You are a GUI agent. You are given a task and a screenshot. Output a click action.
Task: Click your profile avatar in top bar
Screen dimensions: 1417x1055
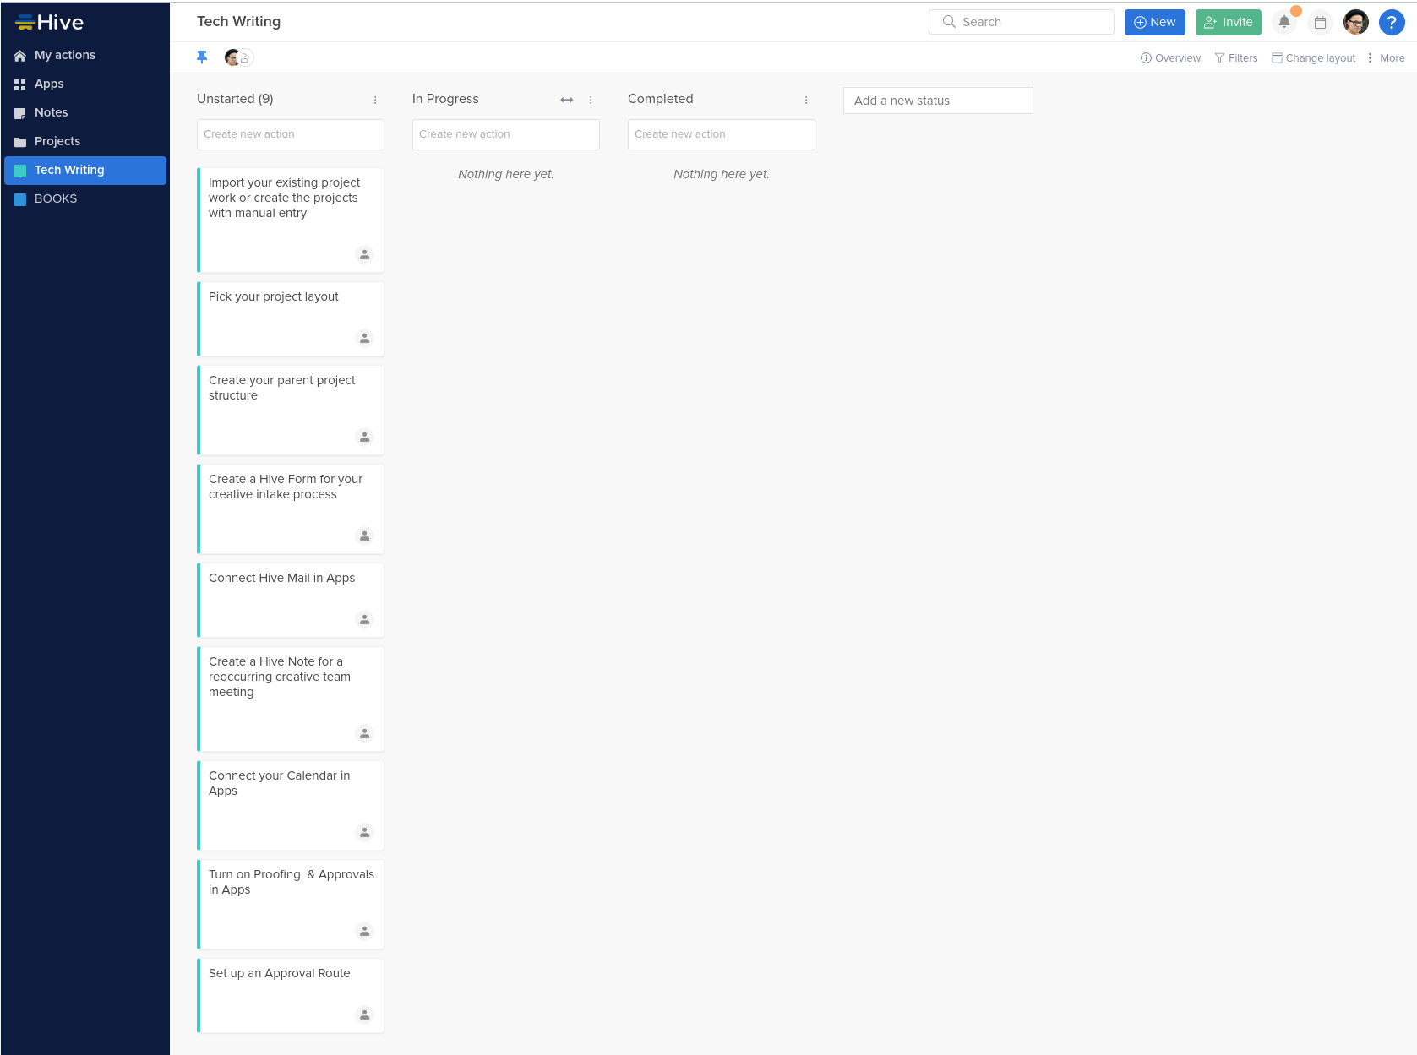pos(1355,22)
